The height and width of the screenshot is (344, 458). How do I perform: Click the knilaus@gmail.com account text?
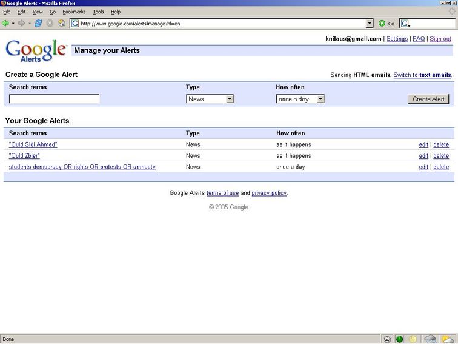click(353, 39)
